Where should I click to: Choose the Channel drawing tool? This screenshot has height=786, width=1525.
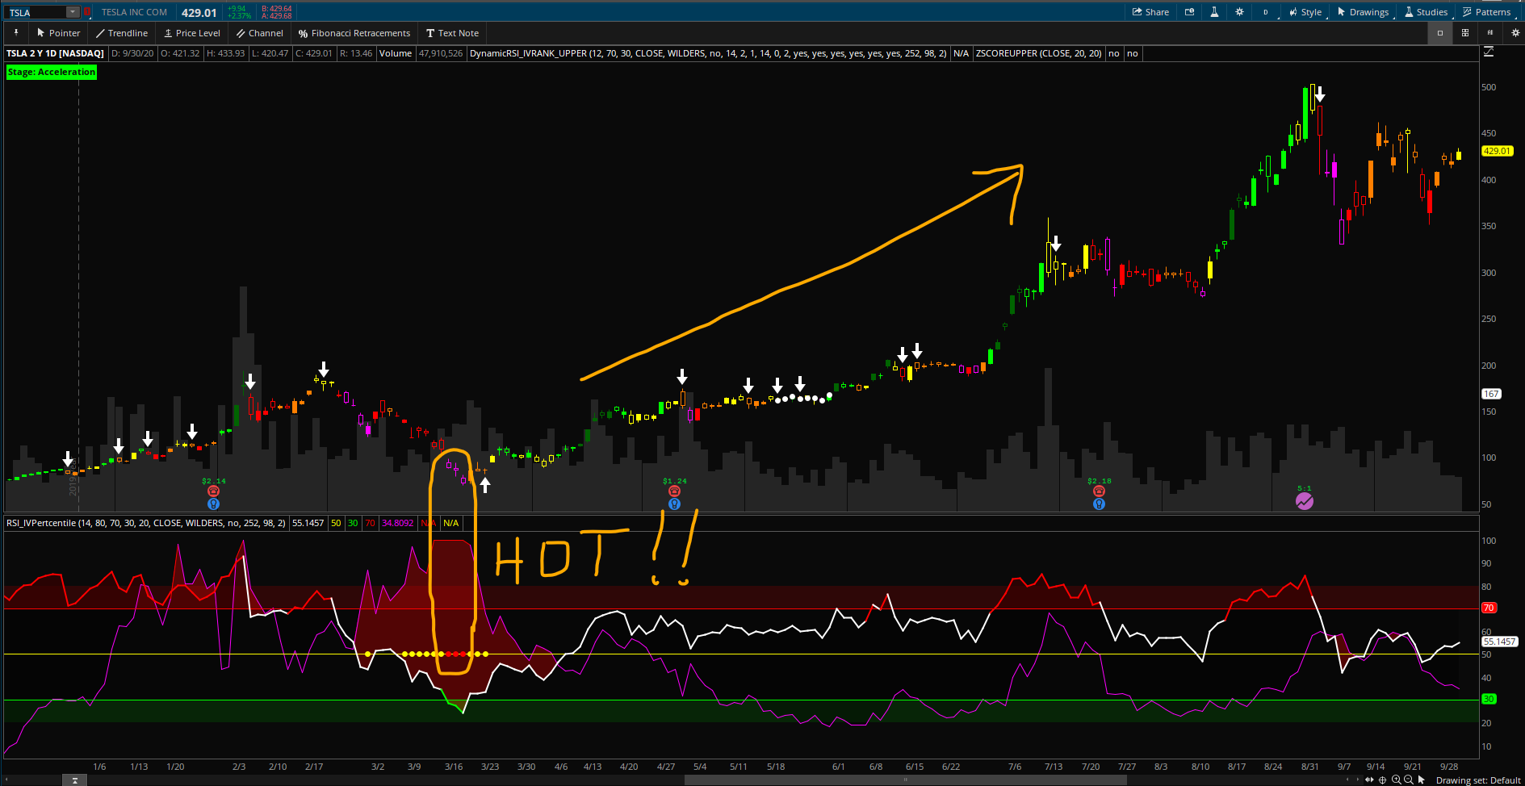(259, 33)
